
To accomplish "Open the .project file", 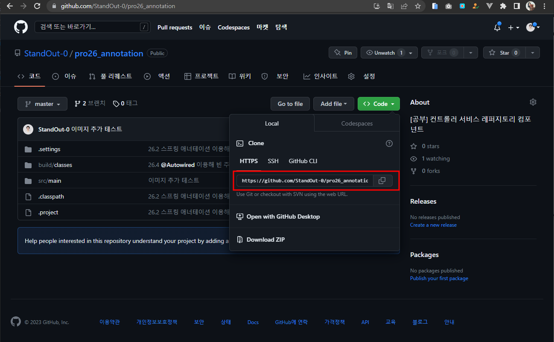I will [x=48, y=212].
